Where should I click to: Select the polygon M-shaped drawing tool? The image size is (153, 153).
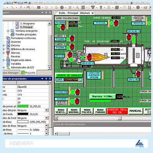pyautogui.click(x=28, y=7)
